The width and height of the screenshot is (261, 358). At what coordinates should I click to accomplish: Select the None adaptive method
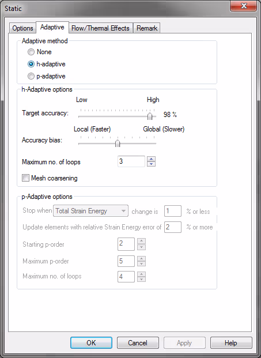pyautogui.click(x=31, y=52)
